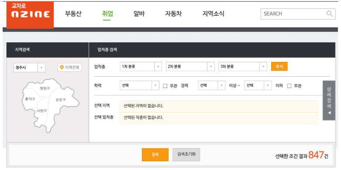The image size is (341, 170).
Task: Go to the 교차로 NZINE logo home
Action: (x=30, y=15)
